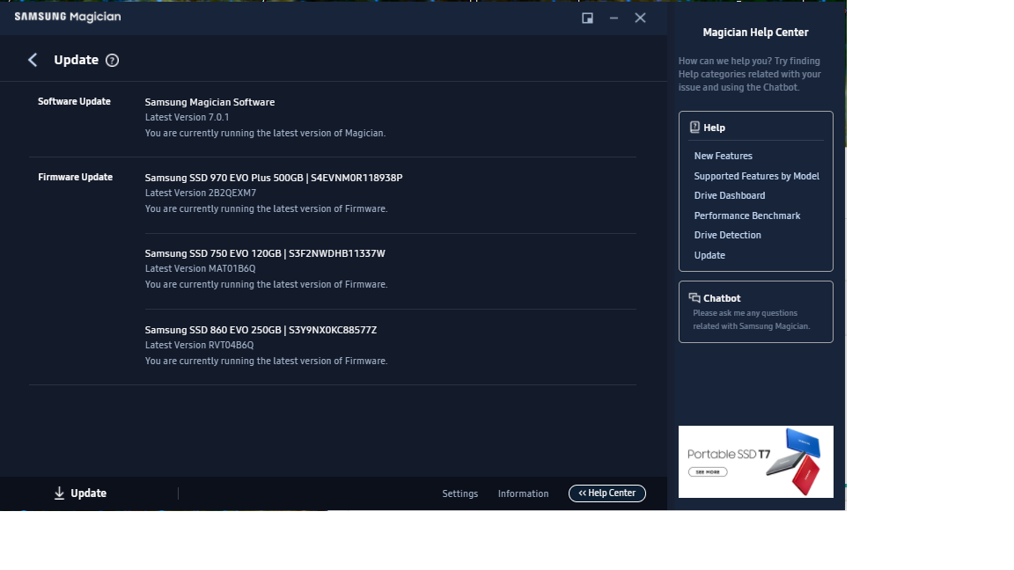This screenshot has width=1014, height=570.
Task: Open the Drive Dashboard help topic
Action: pyautogui.click(x=730, y=195)
